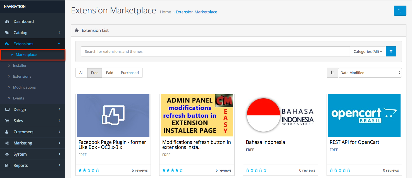The image size is (412, 178).
Task: Apply filter with the funnel button
Action: pos(391,51)
